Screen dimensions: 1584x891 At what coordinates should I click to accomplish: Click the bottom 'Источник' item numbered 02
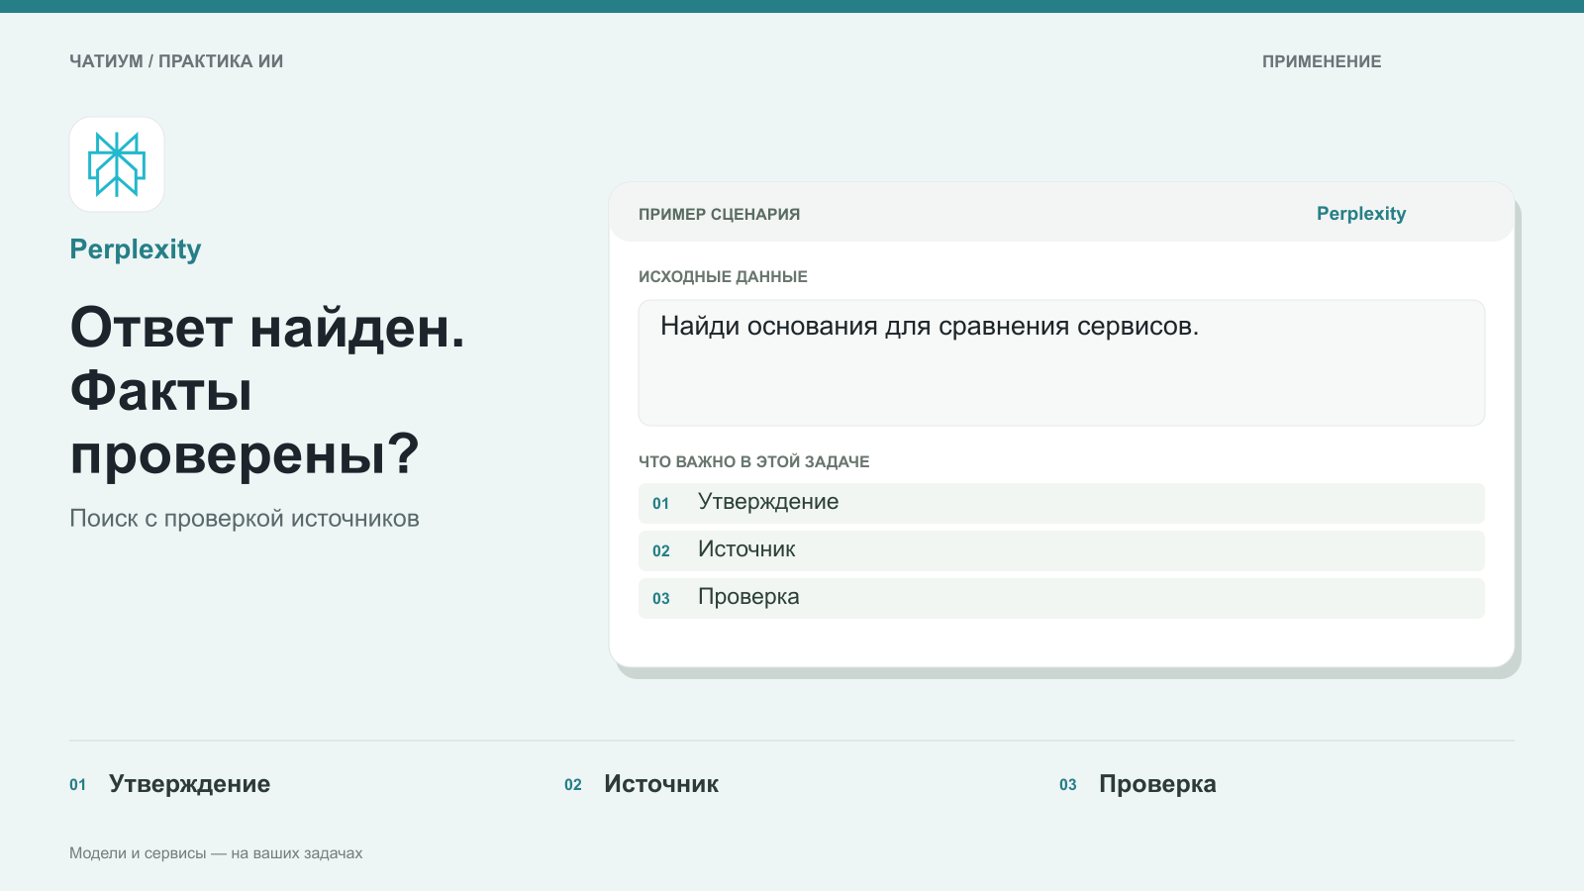point(642,784)
